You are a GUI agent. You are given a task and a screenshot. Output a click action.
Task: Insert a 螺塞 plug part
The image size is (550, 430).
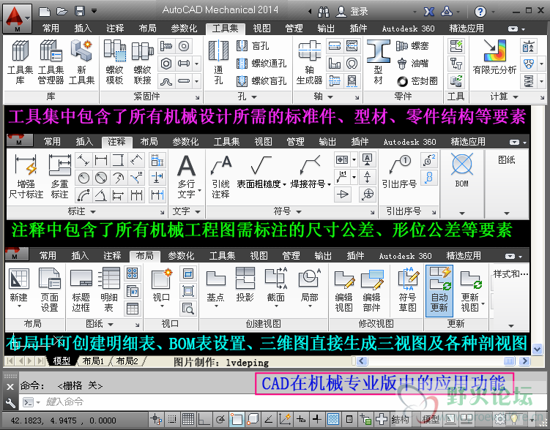coord(412,46)
